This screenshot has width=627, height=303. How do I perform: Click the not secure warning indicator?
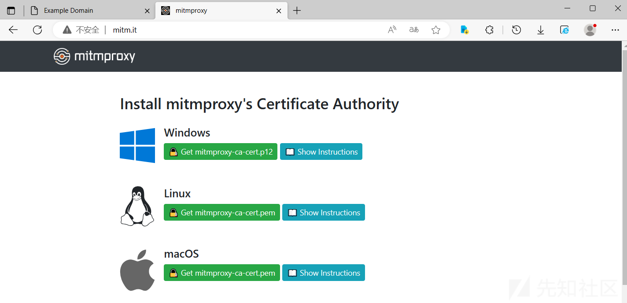(81, 30)
